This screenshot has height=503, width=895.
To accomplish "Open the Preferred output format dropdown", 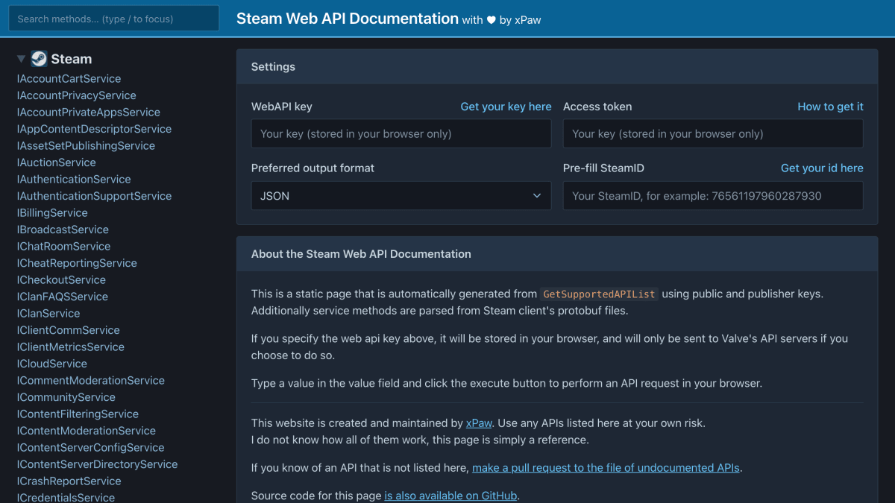I will [x=401, y=196].
